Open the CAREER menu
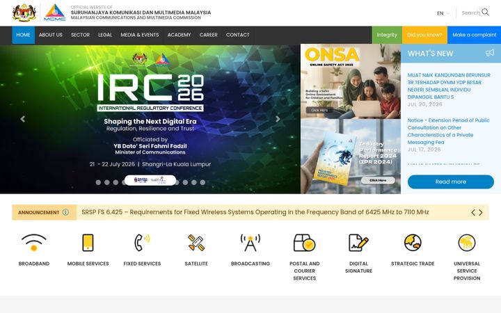 208,35
